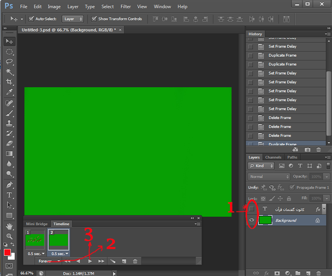Change frame 2 delay of 0.5 sec.
The image size is (332, 276).
(60, 254)
